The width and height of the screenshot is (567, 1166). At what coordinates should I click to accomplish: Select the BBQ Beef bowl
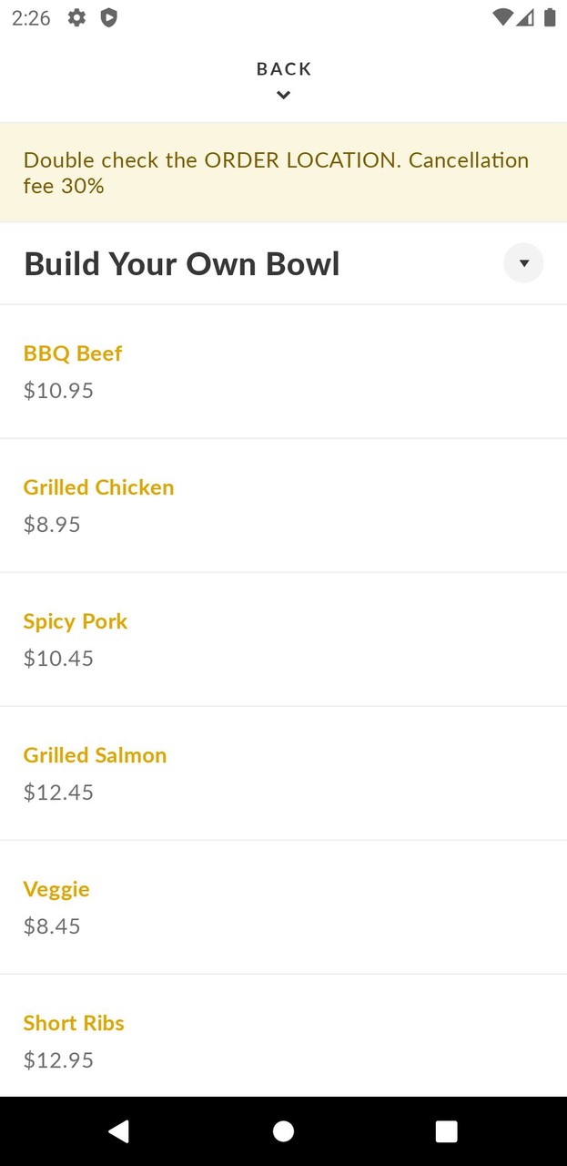pos(73,353)
